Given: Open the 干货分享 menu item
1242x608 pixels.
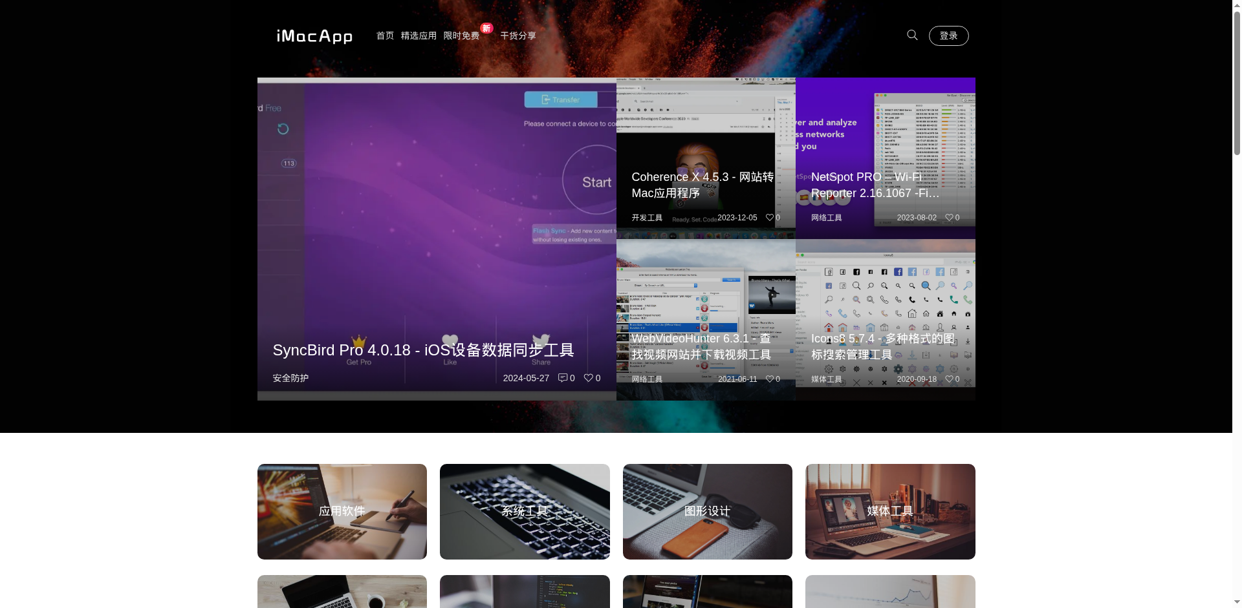Looking at the screenshot, I should pos(518,36).
